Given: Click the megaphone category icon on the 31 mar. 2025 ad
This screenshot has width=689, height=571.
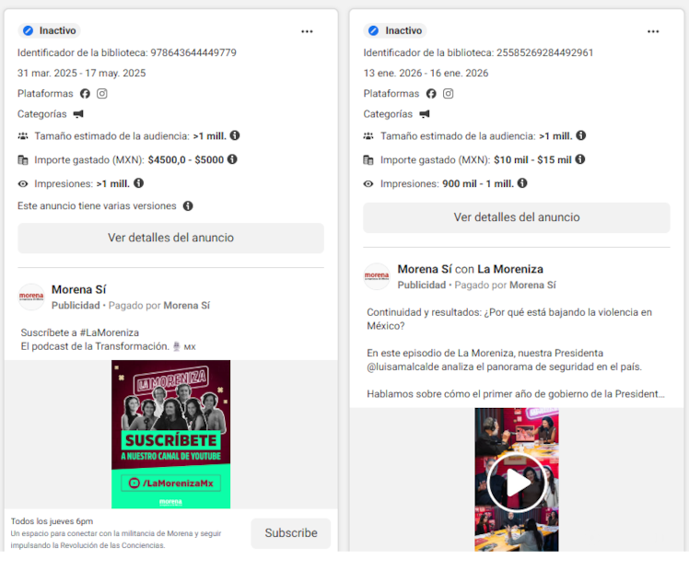Looking at the screenshot, I should click(78, 114).
